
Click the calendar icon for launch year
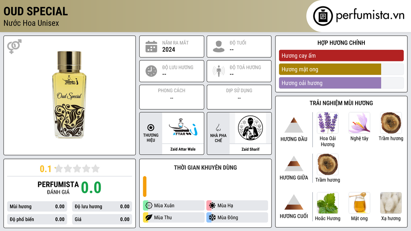click(x=151, y=47)
